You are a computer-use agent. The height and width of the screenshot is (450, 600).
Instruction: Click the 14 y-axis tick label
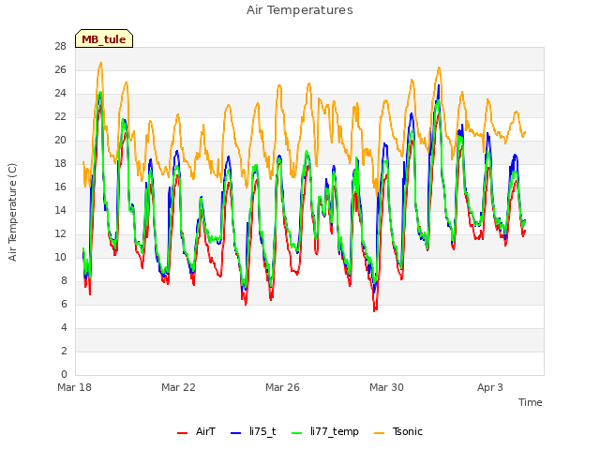(x=60, y=210)
